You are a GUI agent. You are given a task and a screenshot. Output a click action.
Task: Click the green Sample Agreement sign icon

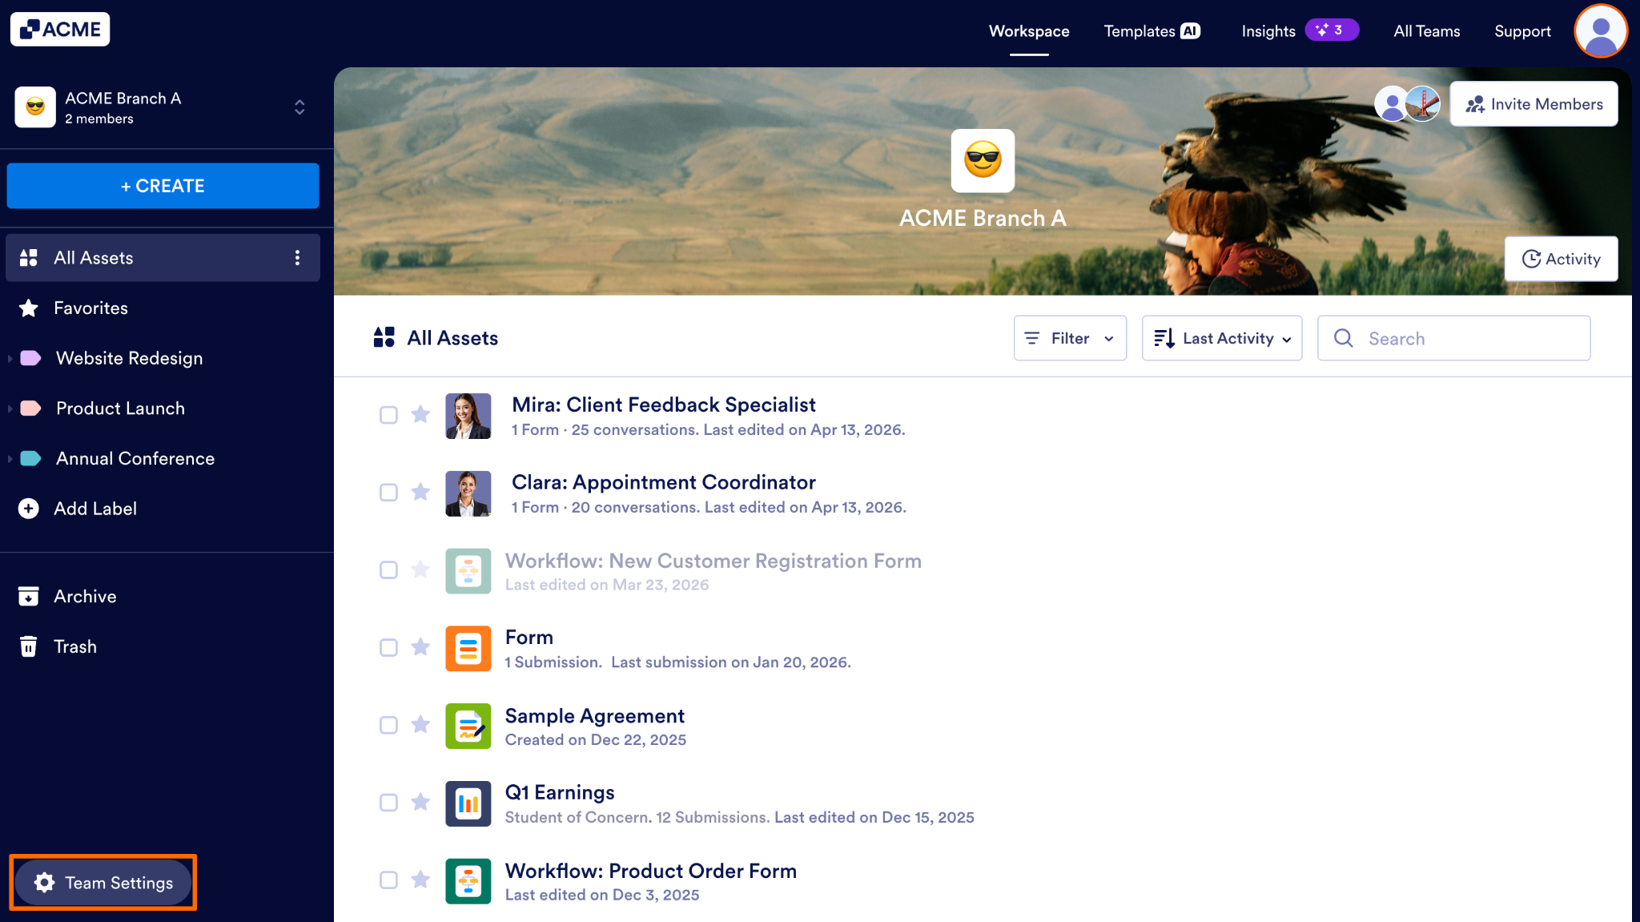[x=468, y=727]
